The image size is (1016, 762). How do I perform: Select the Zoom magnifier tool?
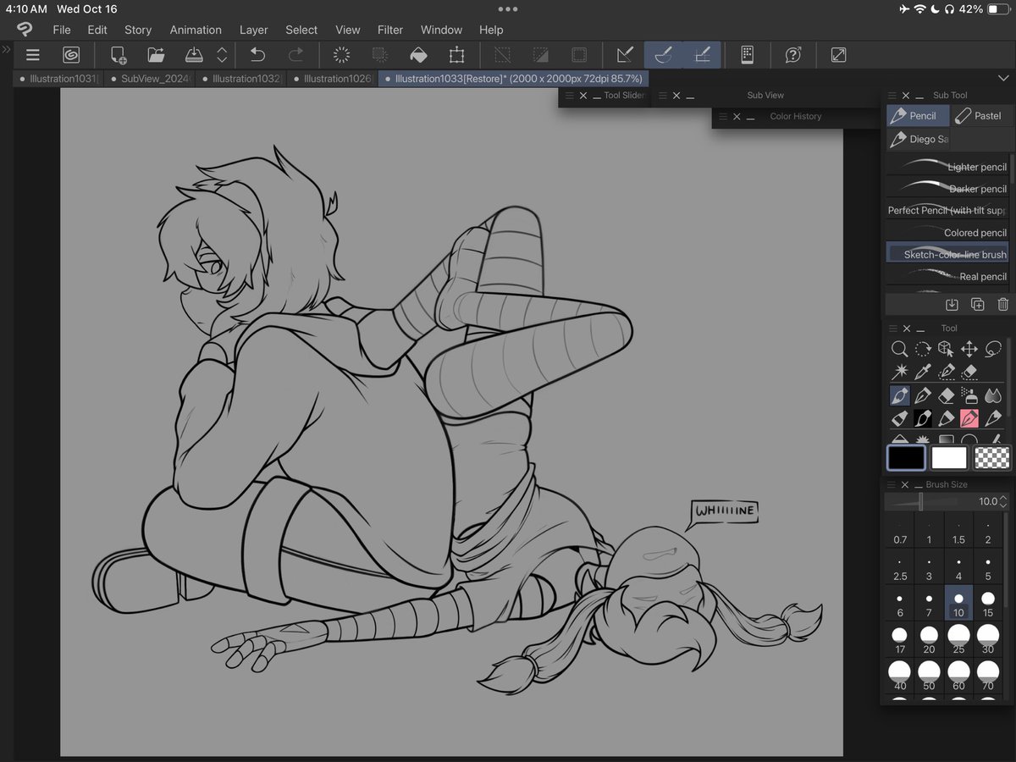pyautogui.click(x=899, y=349)
